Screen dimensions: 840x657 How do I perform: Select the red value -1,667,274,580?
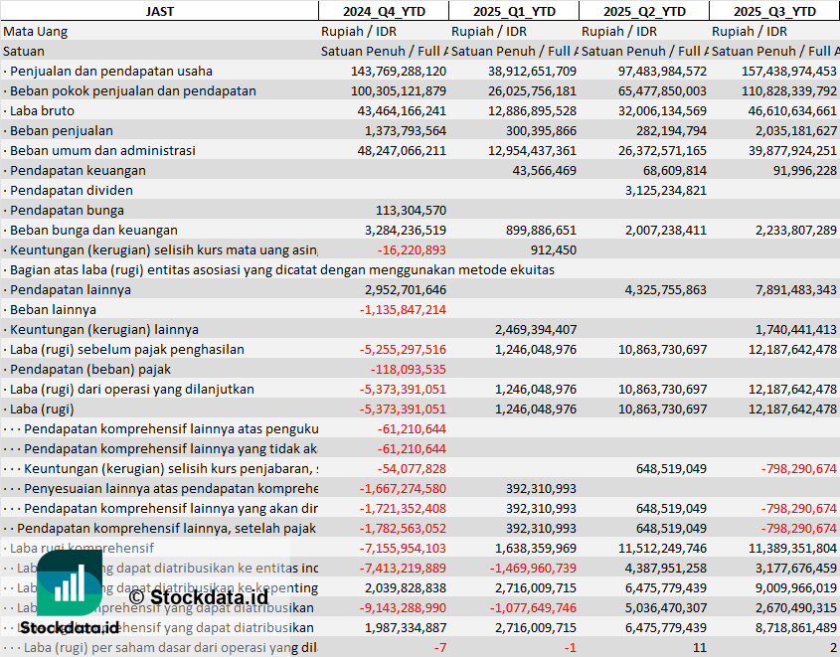(x=403, y=488)
